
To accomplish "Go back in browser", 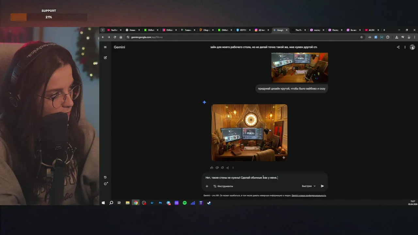I will [x=103, y=37].
